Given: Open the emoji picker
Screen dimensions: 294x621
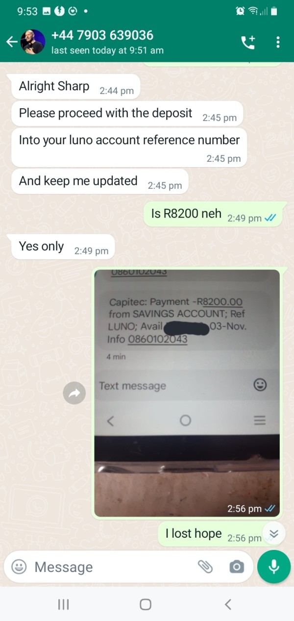Looking at the screenshot, I should click(19, 567).
